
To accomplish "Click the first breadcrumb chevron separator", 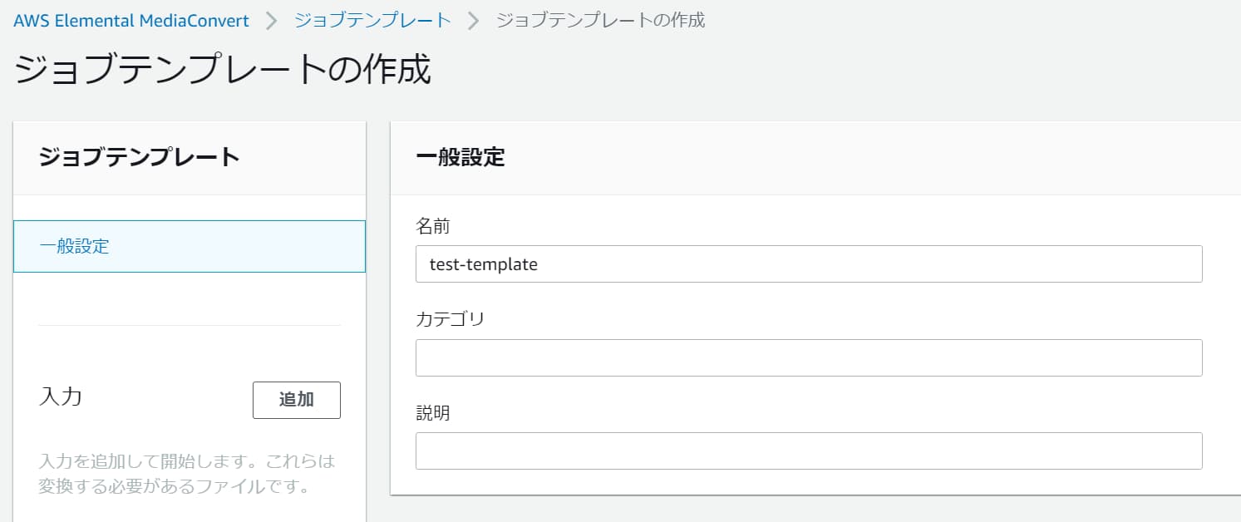I will point(271,22).
